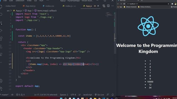Viewport: 177px width, 99px height.
Task: Change indentation via Spaces: 2
Action: click(x=64, y=95)
